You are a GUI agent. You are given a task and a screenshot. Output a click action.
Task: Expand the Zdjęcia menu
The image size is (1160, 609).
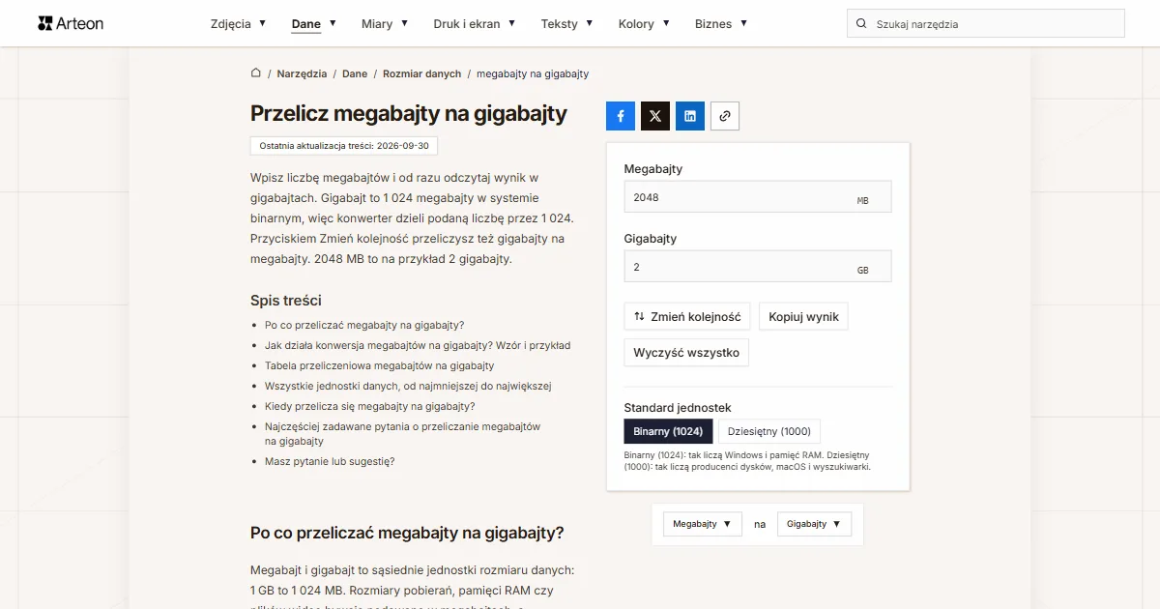pyautogui.click(x=238, y=24)
